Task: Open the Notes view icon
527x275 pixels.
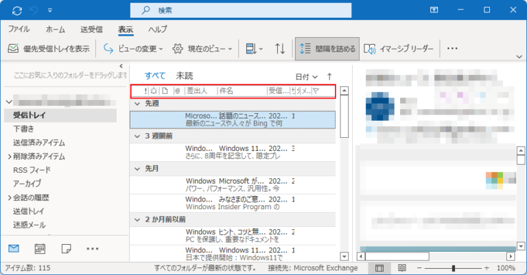Action: 66,248
